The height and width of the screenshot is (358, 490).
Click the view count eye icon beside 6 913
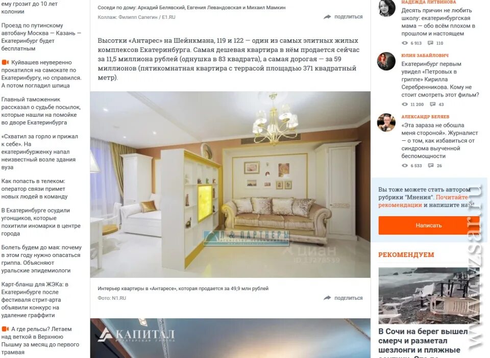point(405,43)
